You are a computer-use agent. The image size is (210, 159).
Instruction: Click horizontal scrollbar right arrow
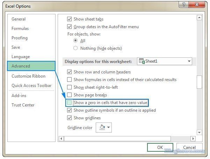click(x=192, y=138)
